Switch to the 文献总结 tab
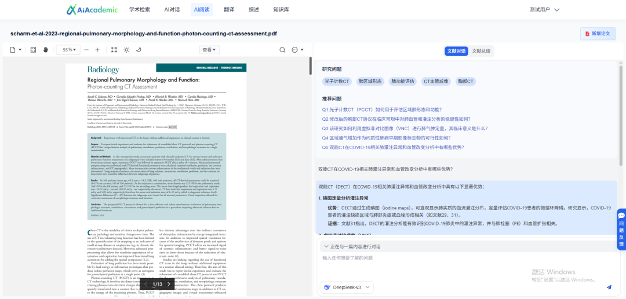The width and height of the screenshot is (626, 299). 481,51
